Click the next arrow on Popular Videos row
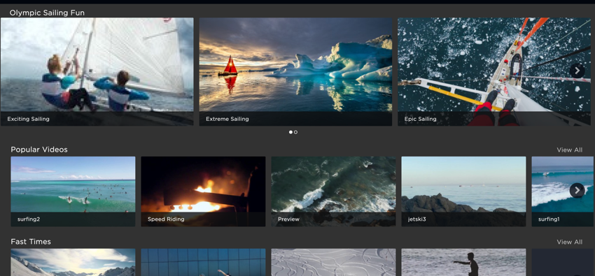 (577, 191)
